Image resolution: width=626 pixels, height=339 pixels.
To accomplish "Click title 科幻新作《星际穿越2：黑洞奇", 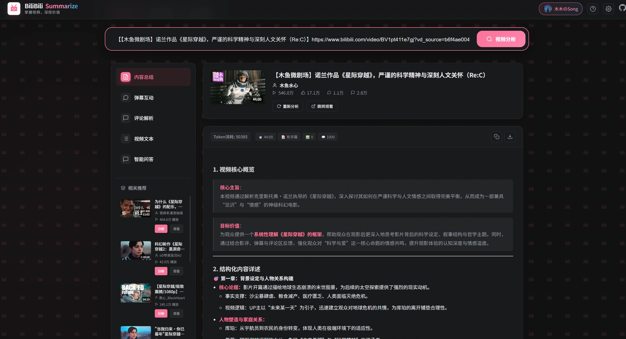I will [x=169, y=246].
